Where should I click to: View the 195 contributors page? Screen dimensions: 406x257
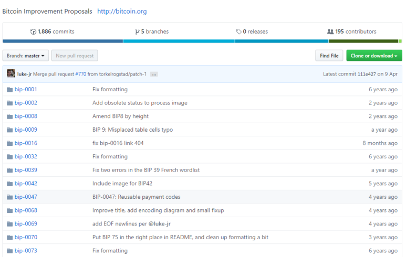coord(351,31)
